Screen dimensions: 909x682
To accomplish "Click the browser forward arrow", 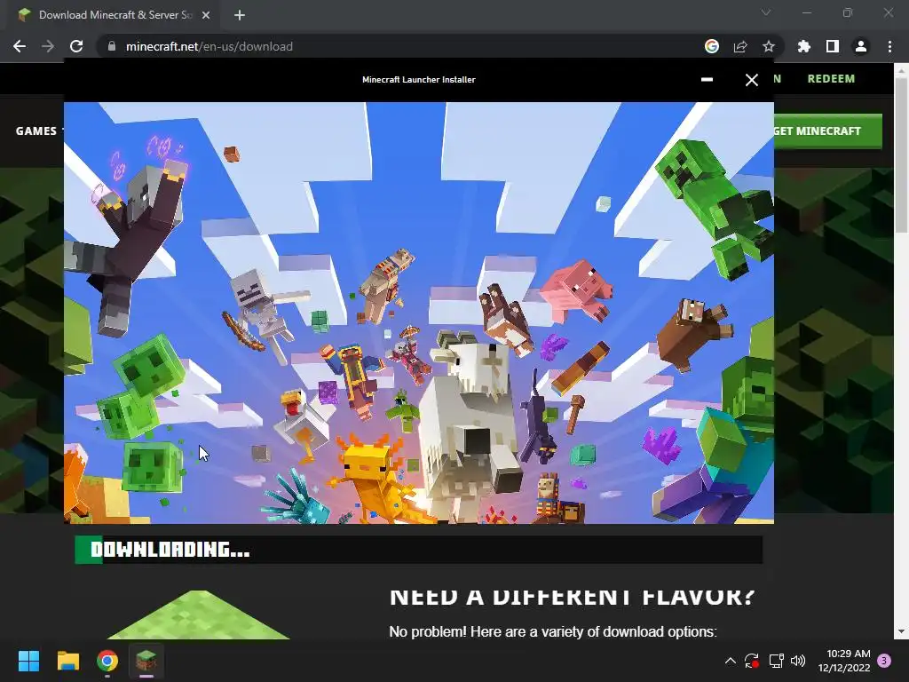I will click(x=48, y=46).
